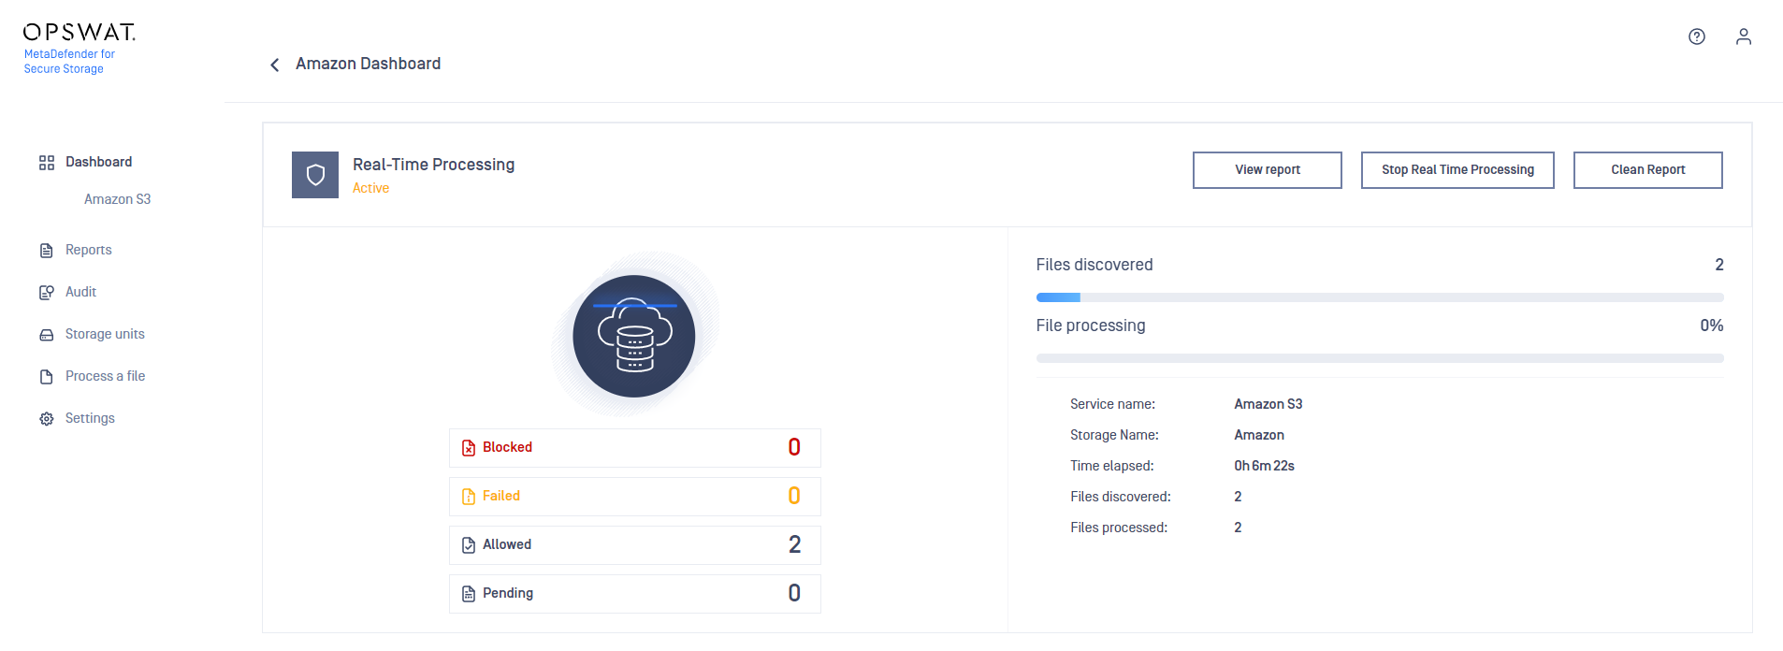The width and height of the screenshot is (1783, 651).
Task: Click the Real-Time Processing heading
Action: pyautogui.click(x=433, y=165)
